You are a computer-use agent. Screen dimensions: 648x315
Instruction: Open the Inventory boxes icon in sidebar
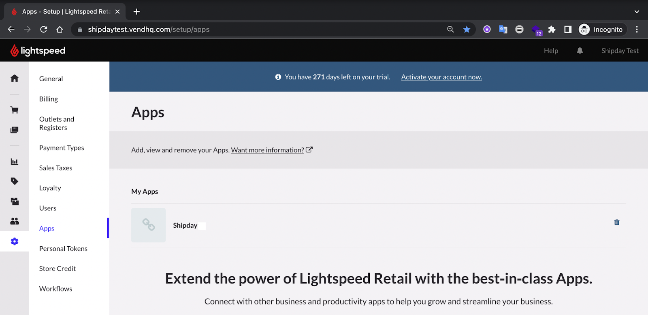point(15,201)
